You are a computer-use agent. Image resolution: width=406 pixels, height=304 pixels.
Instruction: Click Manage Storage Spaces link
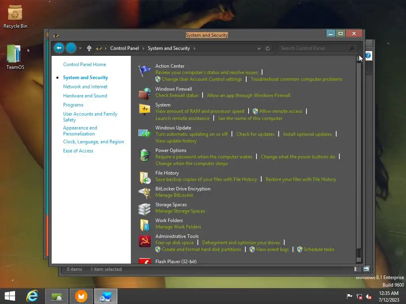point(180,211)
